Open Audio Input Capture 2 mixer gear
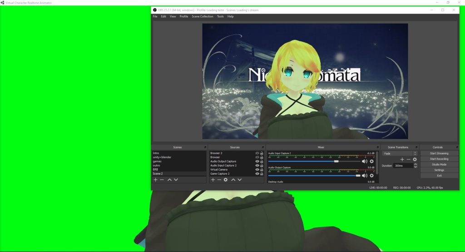 [371, 161]
